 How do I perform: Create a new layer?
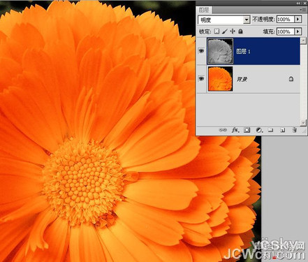(x=283, y=130)
